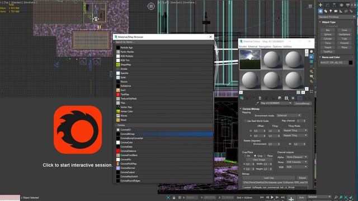Open the Standard Primitives dropdown
The height and width of the screenshot is (201, 358).
(337, 17)
